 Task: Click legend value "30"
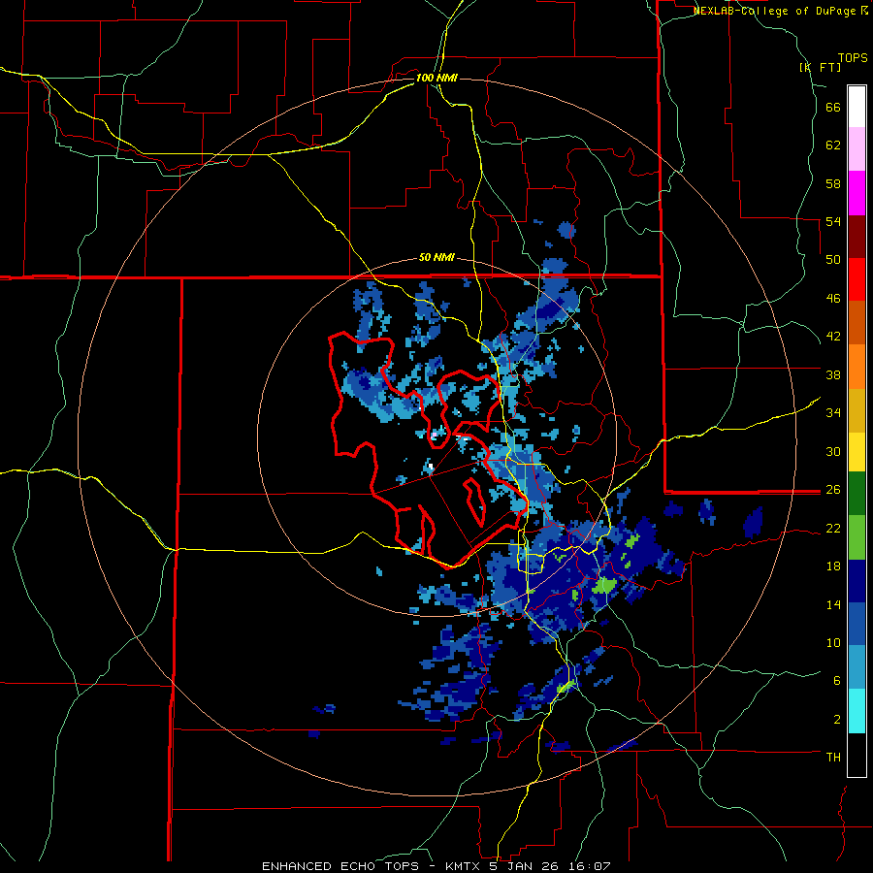pyautogui.click(x=833, y=451)
